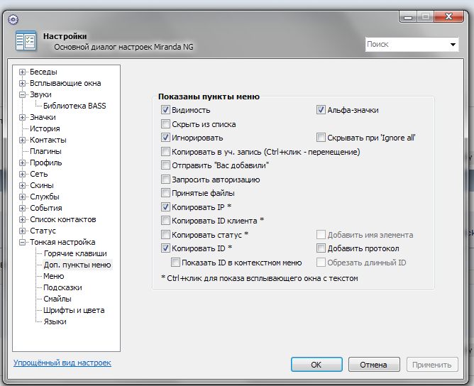This screenshot has width=474, height=386.
Task: Enable Скрывать при 'Ignore all' checkbox
Action: [x=321, y=138]
